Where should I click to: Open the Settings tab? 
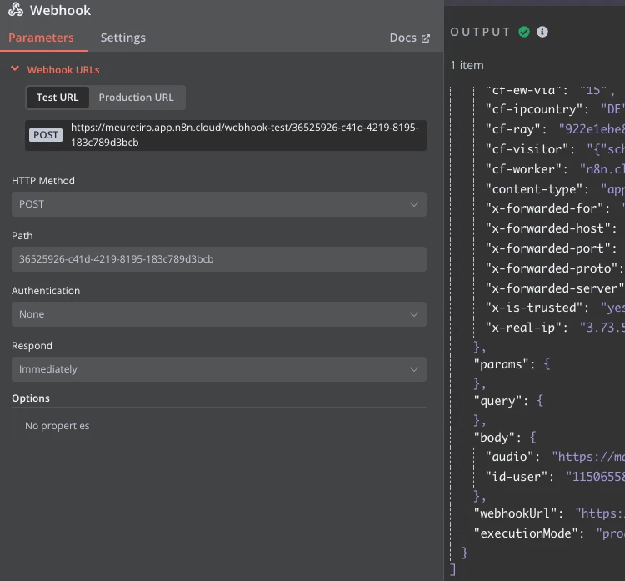pos(122,38)
